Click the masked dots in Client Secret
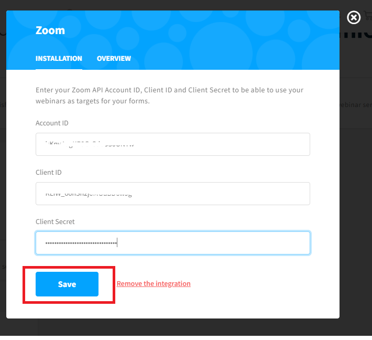Screen dimensions: 372x340 tap(81, 243)
